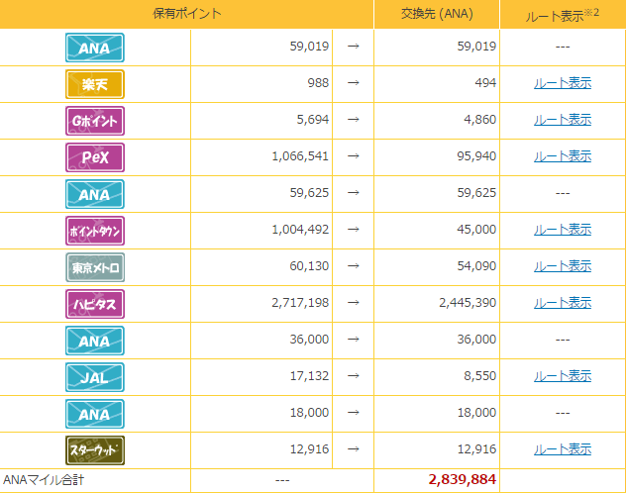
Task: Click the exchanged value 4,860
Action: coord(479,120)
